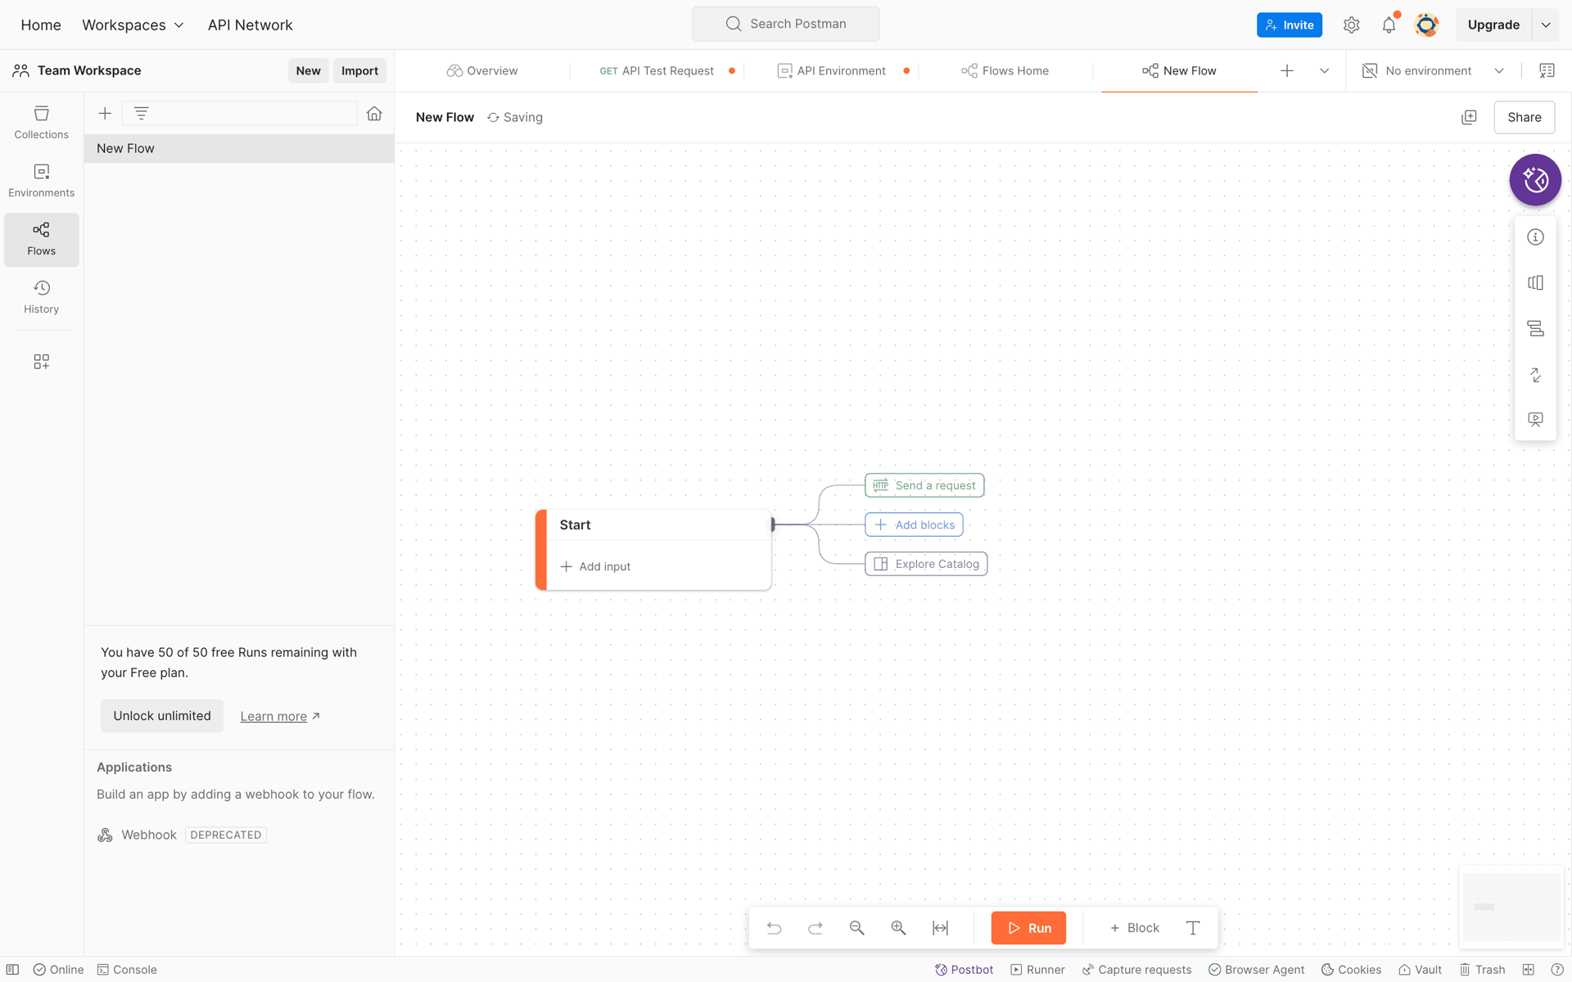Zoom out the flow canvas

856,928
